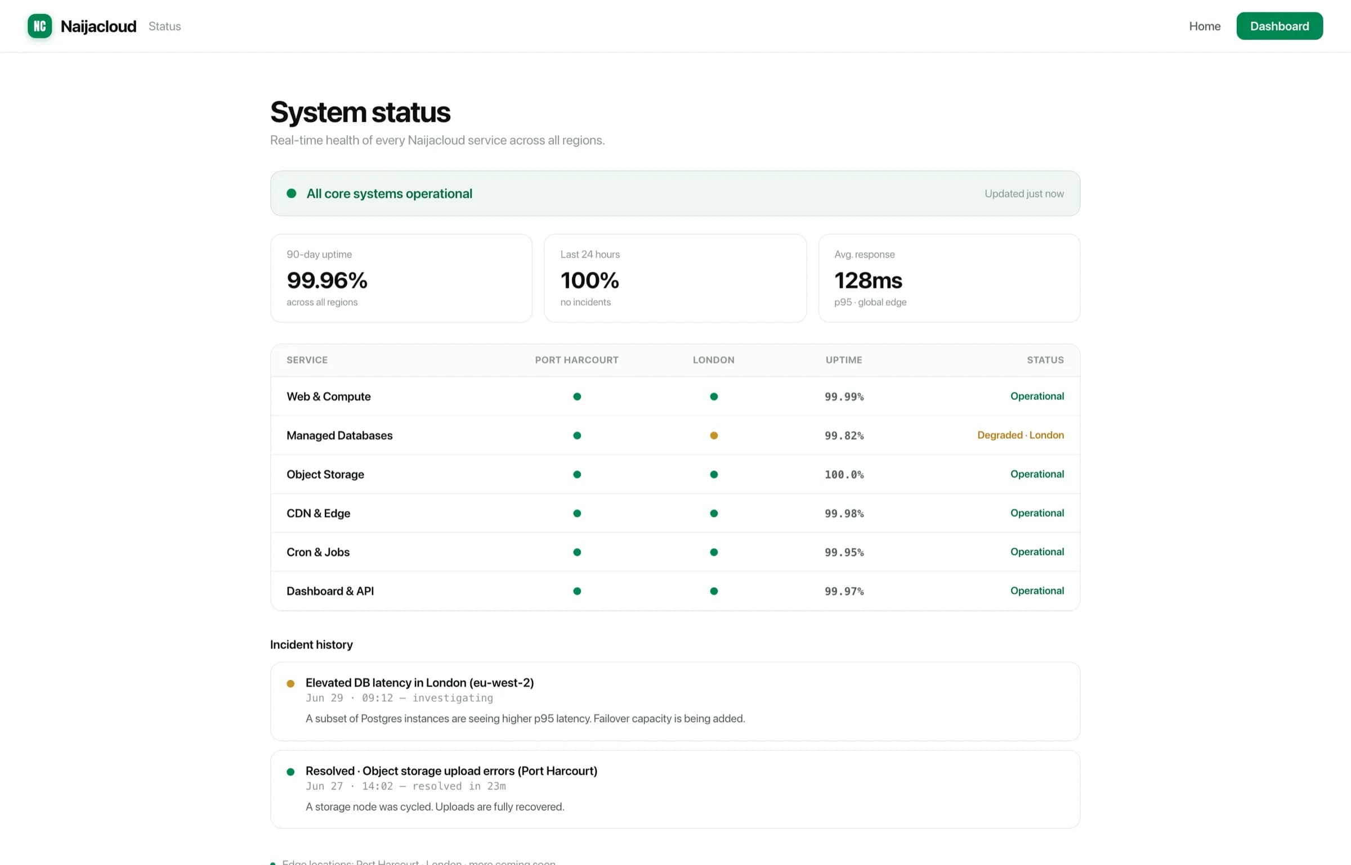Click the London dot for Object Storage
The image size is (1351, 865).
(714, 474)
